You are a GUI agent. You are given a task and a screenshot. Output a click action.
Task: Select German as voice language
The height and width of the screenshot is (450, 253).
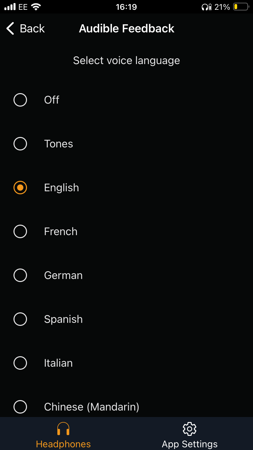point(20,275)
